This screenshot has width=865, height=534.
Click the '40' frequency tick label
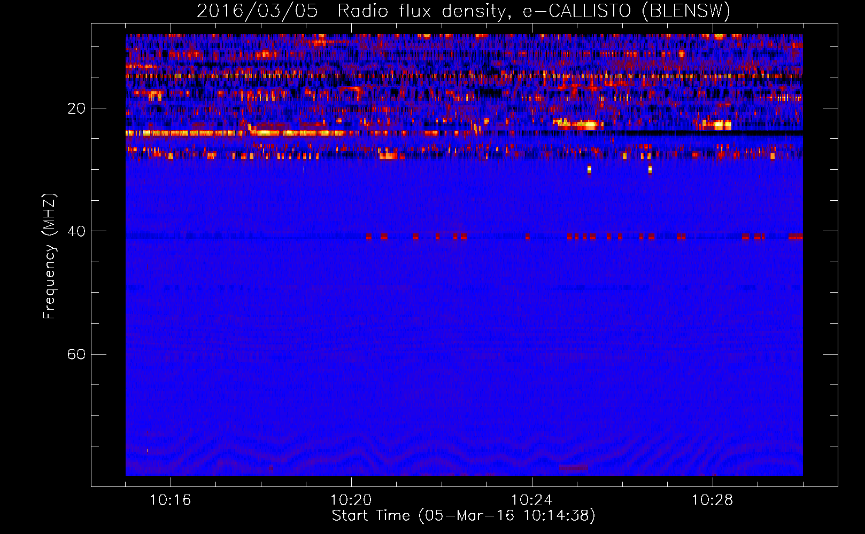click(x=76, y=231)
